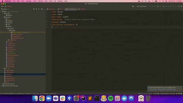Open the Refactor menu
The height and width of the screenshot is (103, 183).
[41, 1]
